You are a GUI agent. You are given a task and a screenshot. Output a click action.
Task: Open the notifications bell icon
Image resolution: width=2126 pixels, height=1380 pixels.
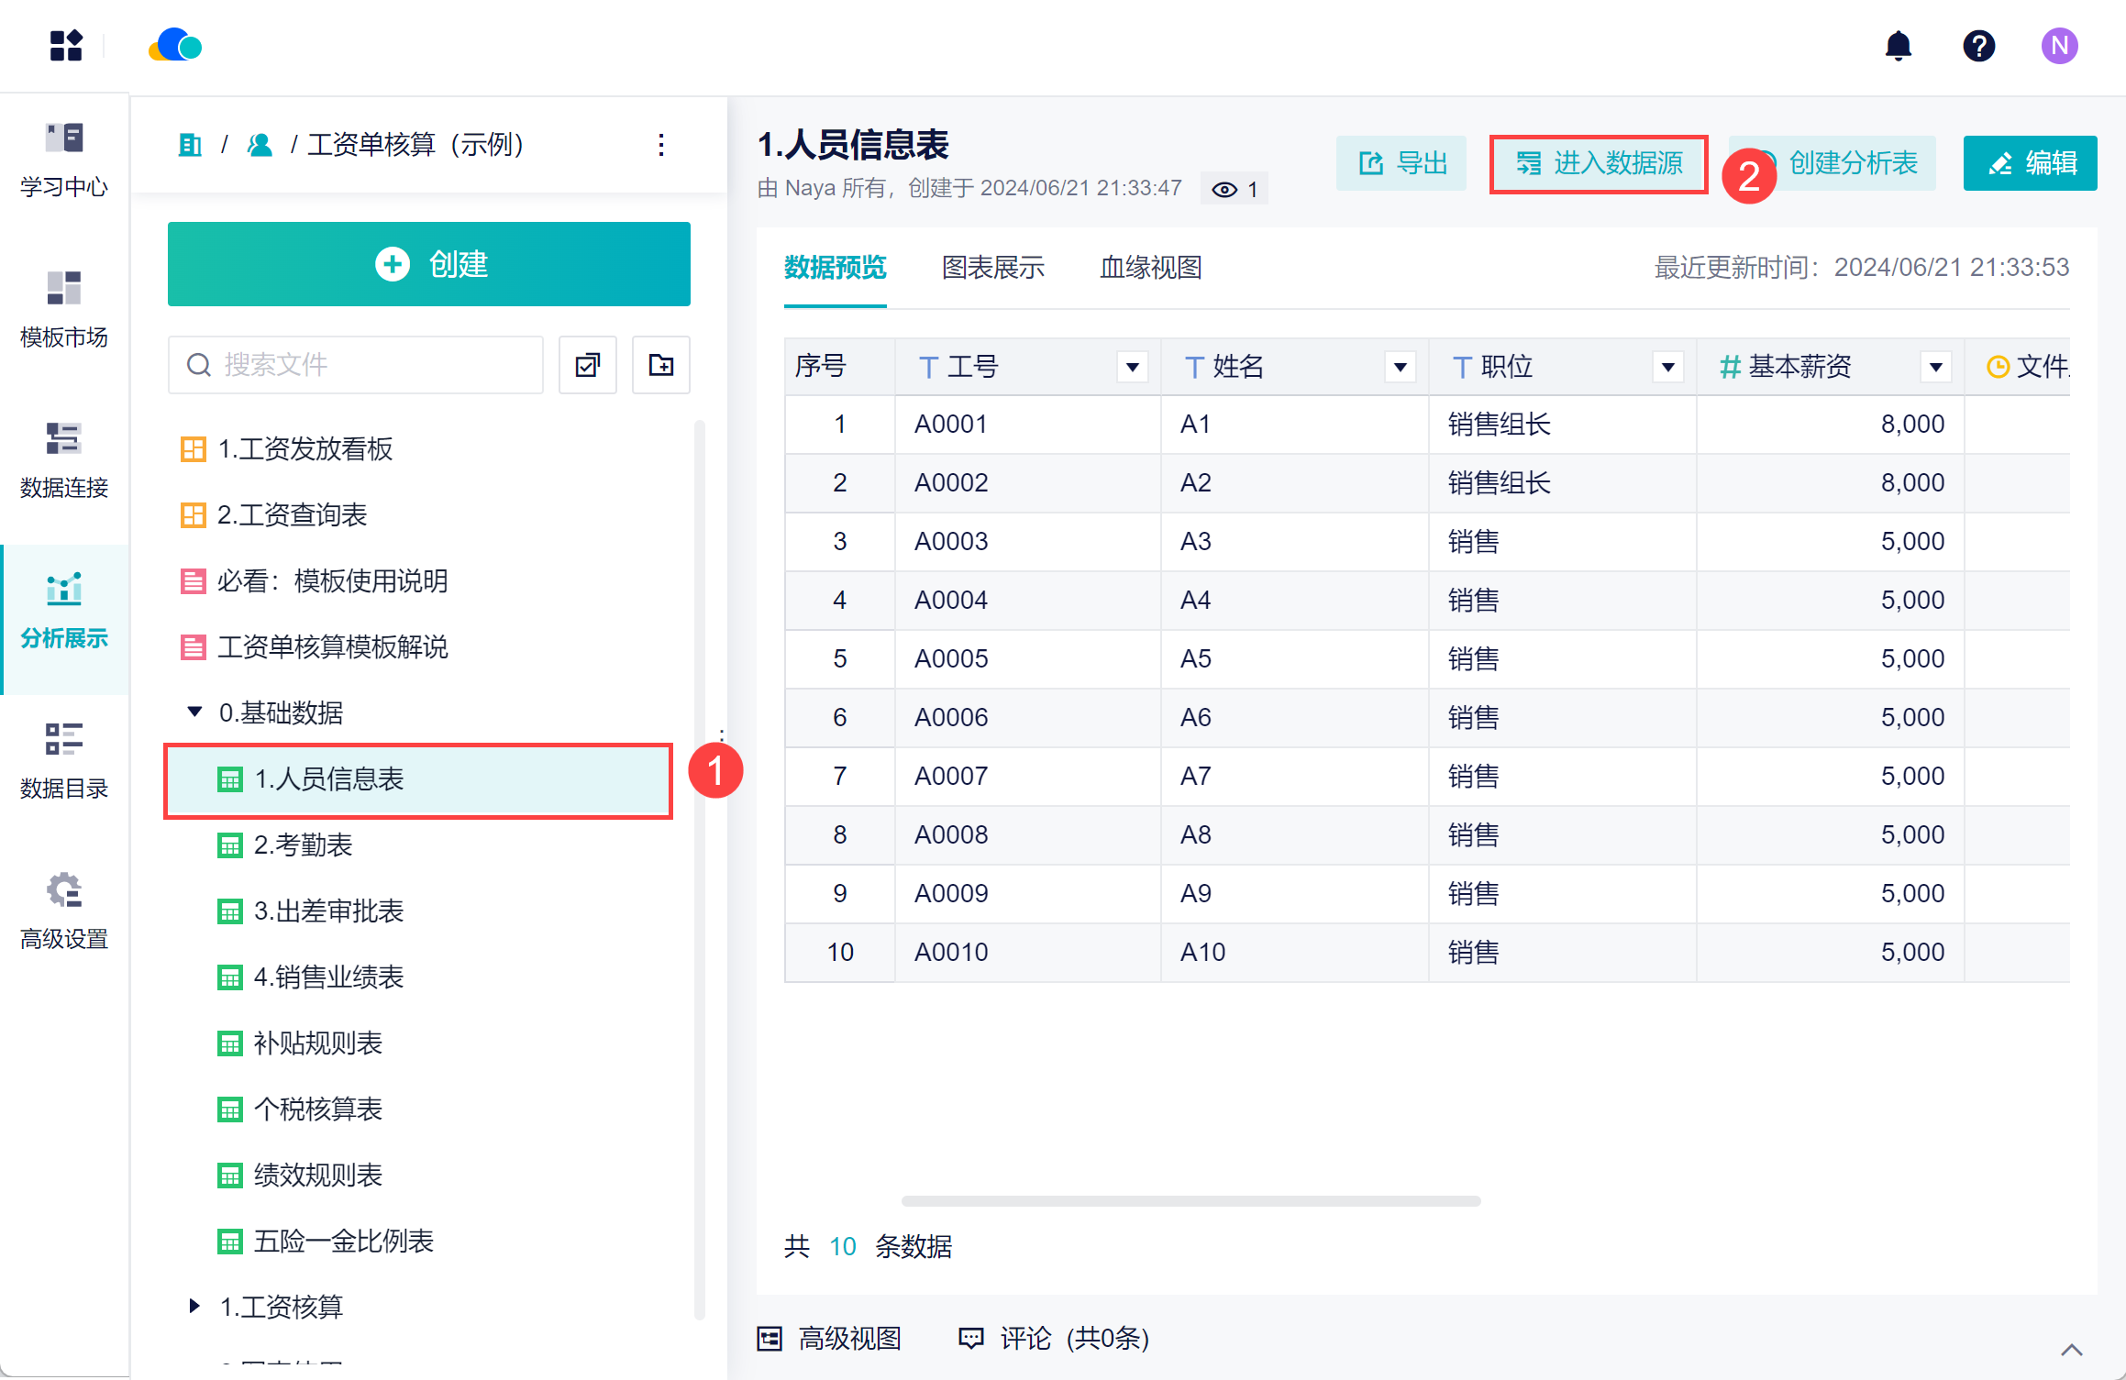click(1898, 46)
